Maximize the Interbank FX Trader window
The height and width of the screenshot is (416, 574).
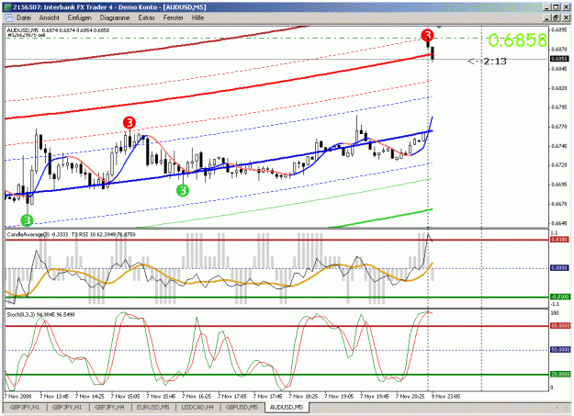pos(556,7)
